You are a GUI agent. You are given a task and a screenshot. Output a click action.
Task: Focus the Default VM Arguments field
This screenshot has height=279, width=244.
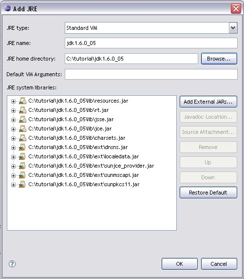151,74
